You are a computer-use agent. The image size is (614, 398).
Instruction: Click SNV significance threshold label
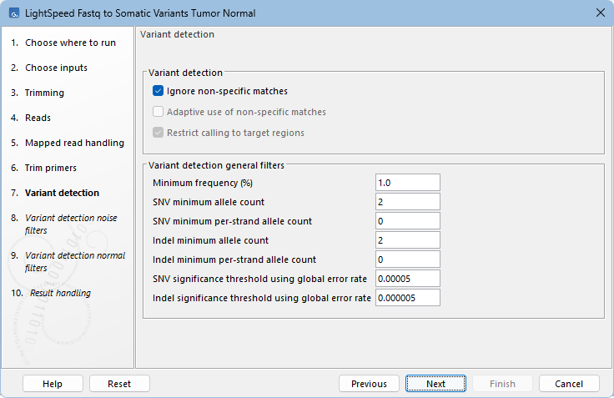click(260, 279)
